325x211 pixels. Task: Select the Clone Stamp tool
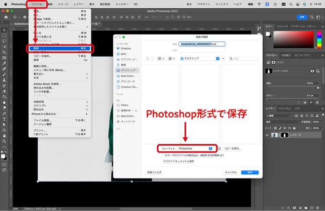pyautogui.click(x=4, y=80)
